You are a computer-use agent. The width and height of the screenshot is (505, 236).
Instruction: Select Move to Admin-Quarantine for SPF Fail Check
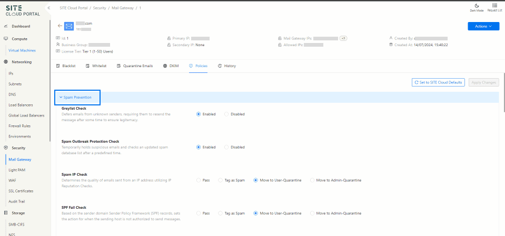[x=312, y=213]
